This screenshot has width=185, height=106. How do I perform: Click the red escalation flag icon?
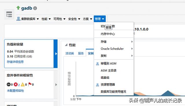tap(30, 84)
